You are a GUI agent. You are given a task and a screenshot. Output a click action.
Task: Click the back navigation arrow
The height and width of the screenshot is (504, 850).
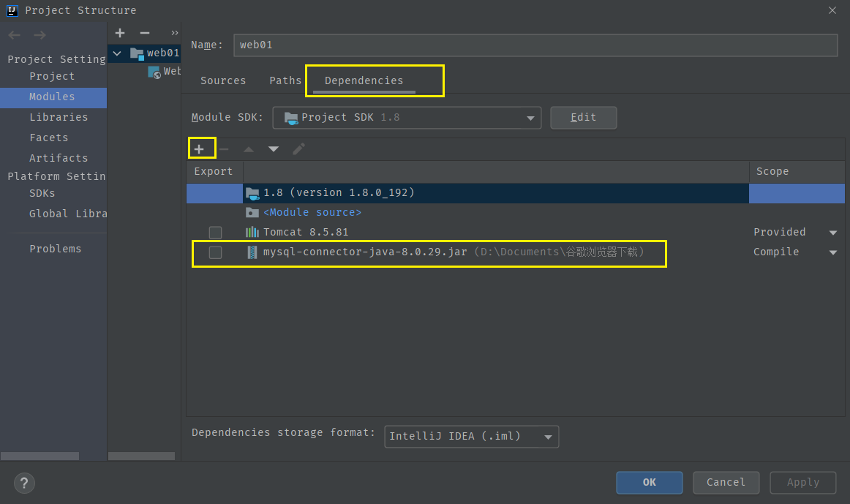(14, 35)
